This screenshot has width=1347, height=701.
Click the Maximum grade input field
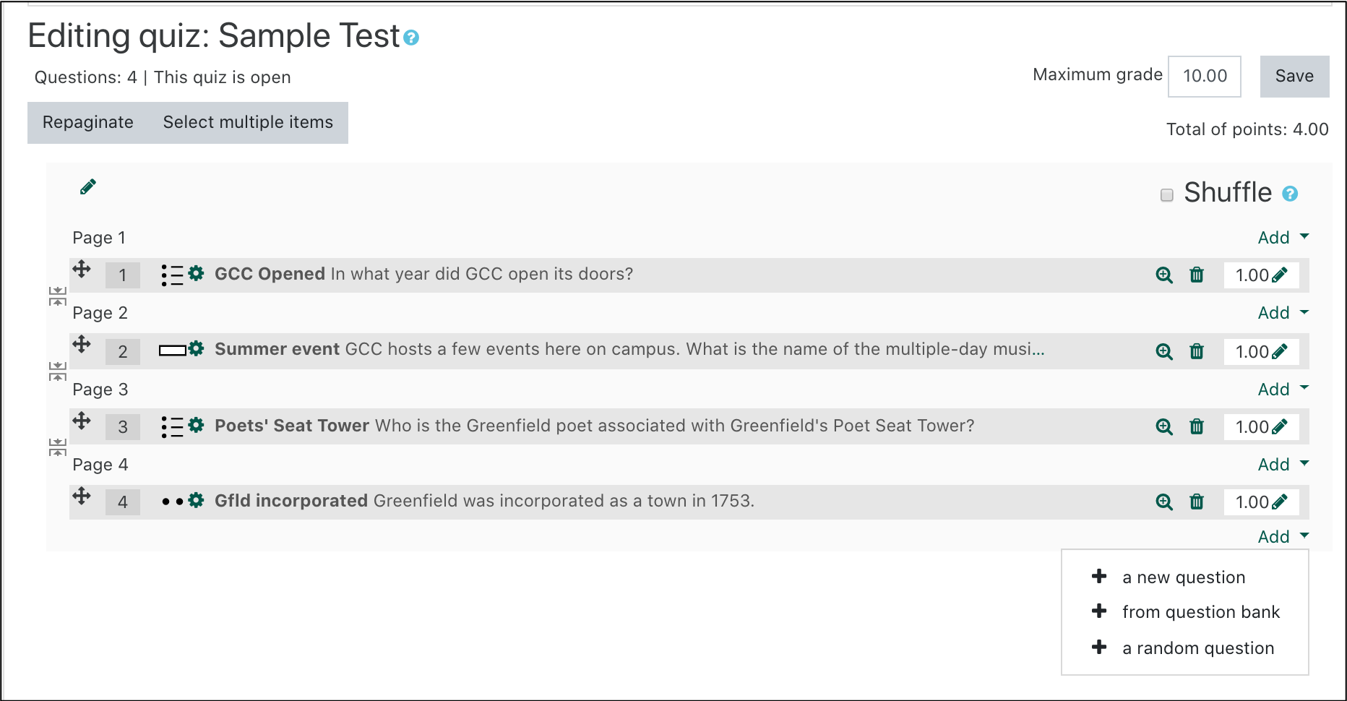click(x=1204, y=76)
